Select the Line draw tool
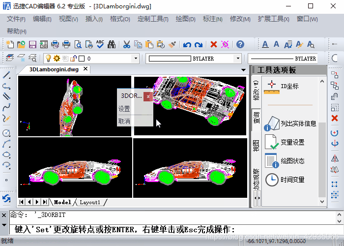Screen dimensions: 344x246 (6, 75)
